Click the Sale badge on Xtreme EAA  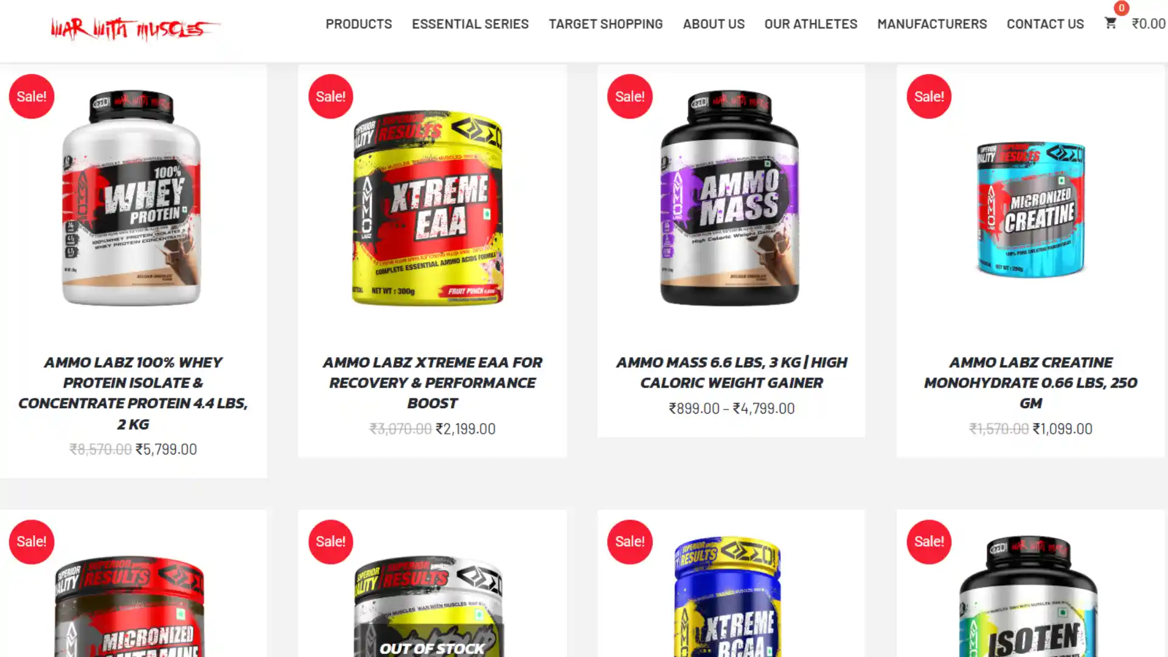click(330, 96)
